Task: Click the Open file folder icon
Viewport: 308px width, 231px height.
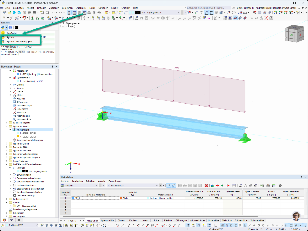Action: tap(9, 12)
